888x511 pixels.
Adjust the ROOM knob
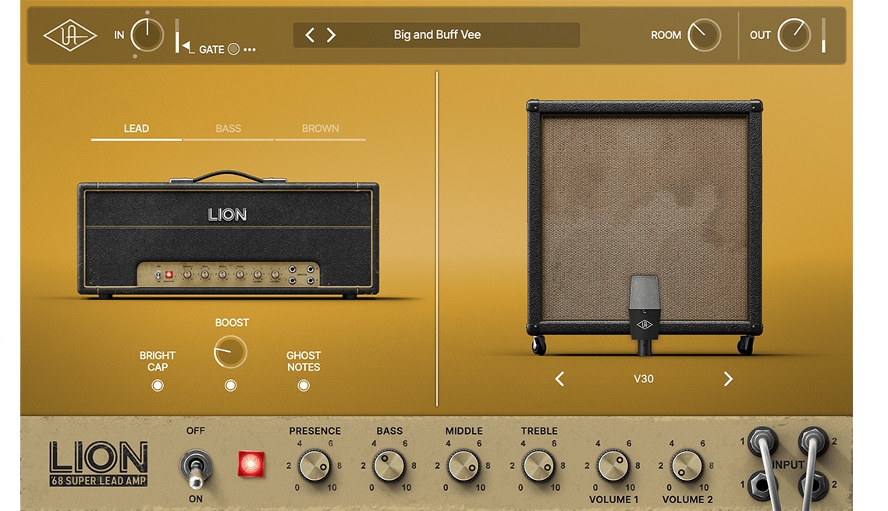click(704, 35)
